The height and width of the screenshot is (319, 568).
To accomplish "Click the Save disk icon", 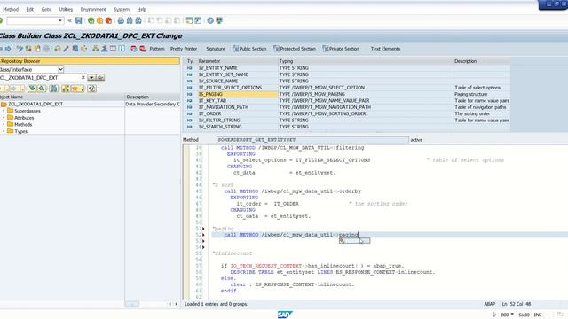I will point(79,20).
